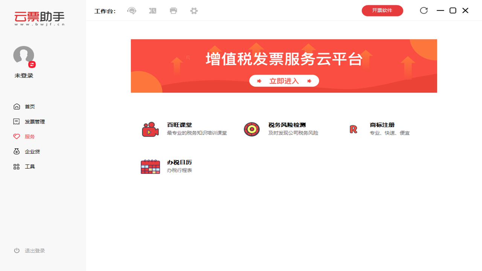Image resolution: width=482 pixels, height=271 pixels.
Task: Open workbench settings via the gear icon
Action: coord(194,11)
